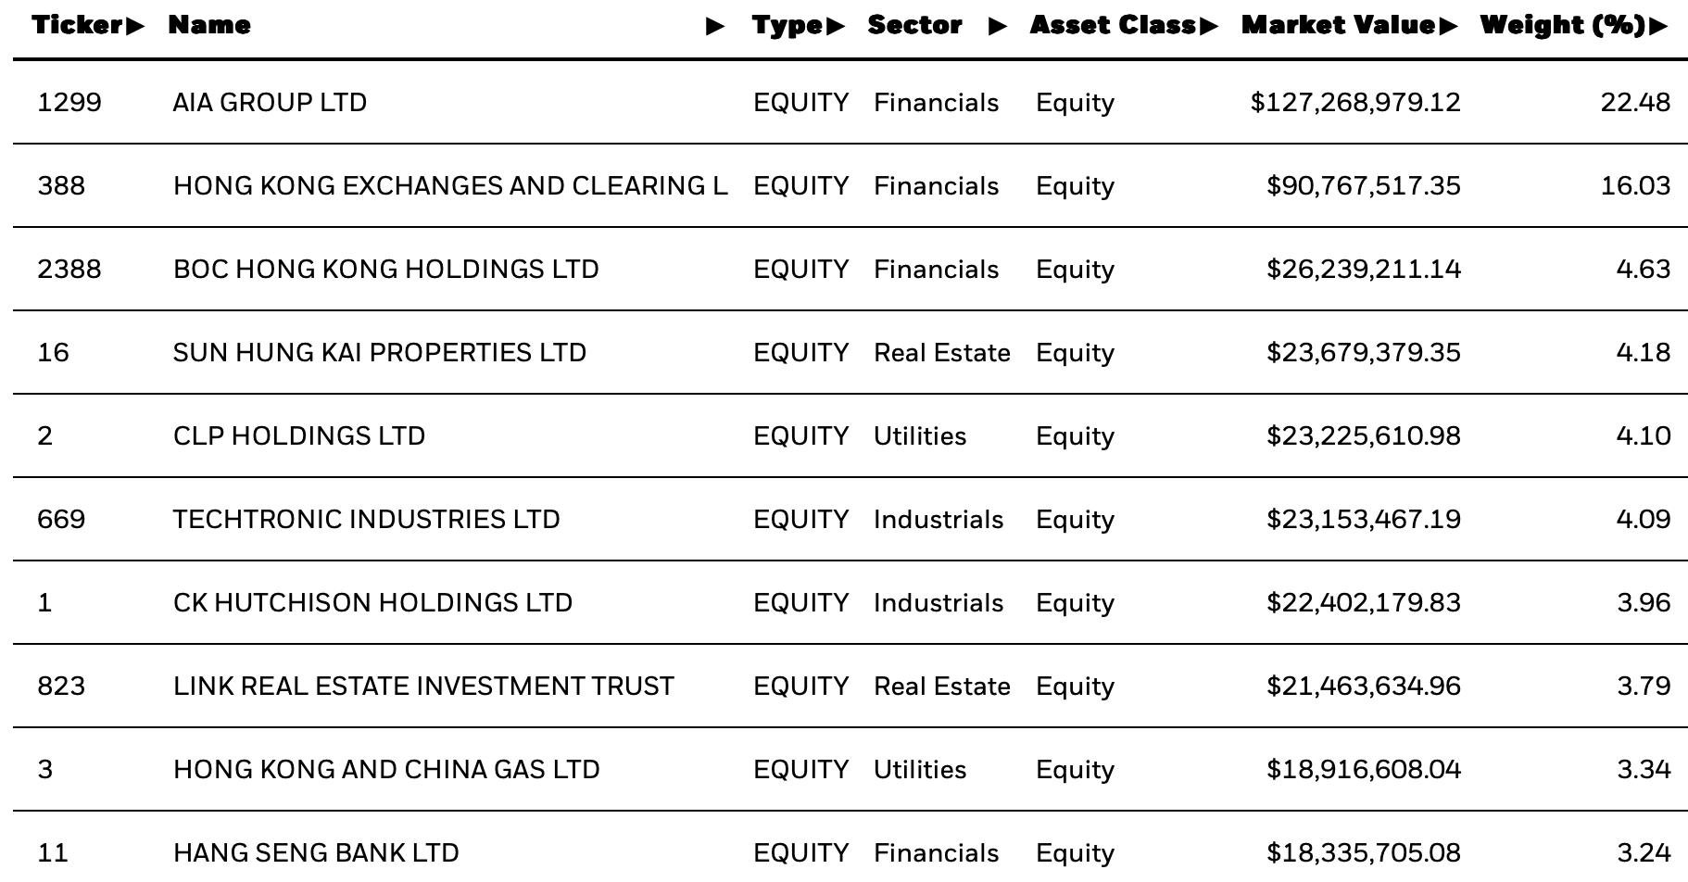Image resolution: width=1688 pixels, height=882 pixels.
Task: Click CLP HOLDINGS market value $23,225,610.98
Action: 1364,436
